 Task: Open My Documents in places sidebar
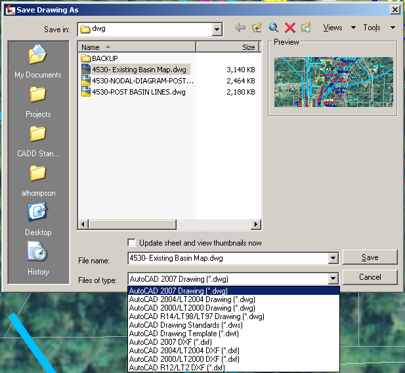pyautogui.click(x=38, y=62)
